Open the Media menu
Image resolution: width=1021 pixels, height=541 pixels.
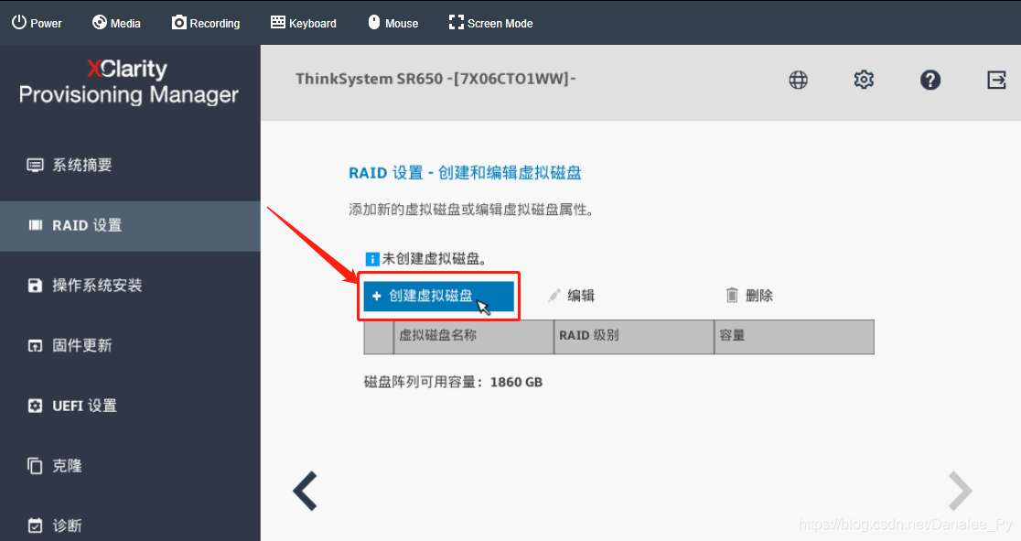116,23
